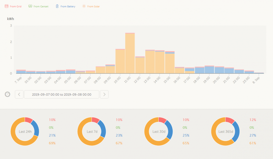Select the Last 30d donut chart

click(159, 132)
